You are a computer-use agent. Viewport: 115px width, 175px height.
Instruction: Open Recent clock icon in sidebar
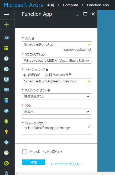(x=6, y=59)
